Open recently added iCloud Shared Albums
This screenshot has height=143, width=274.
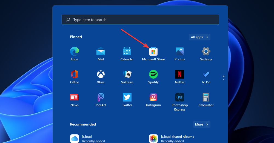pos(172,139)
